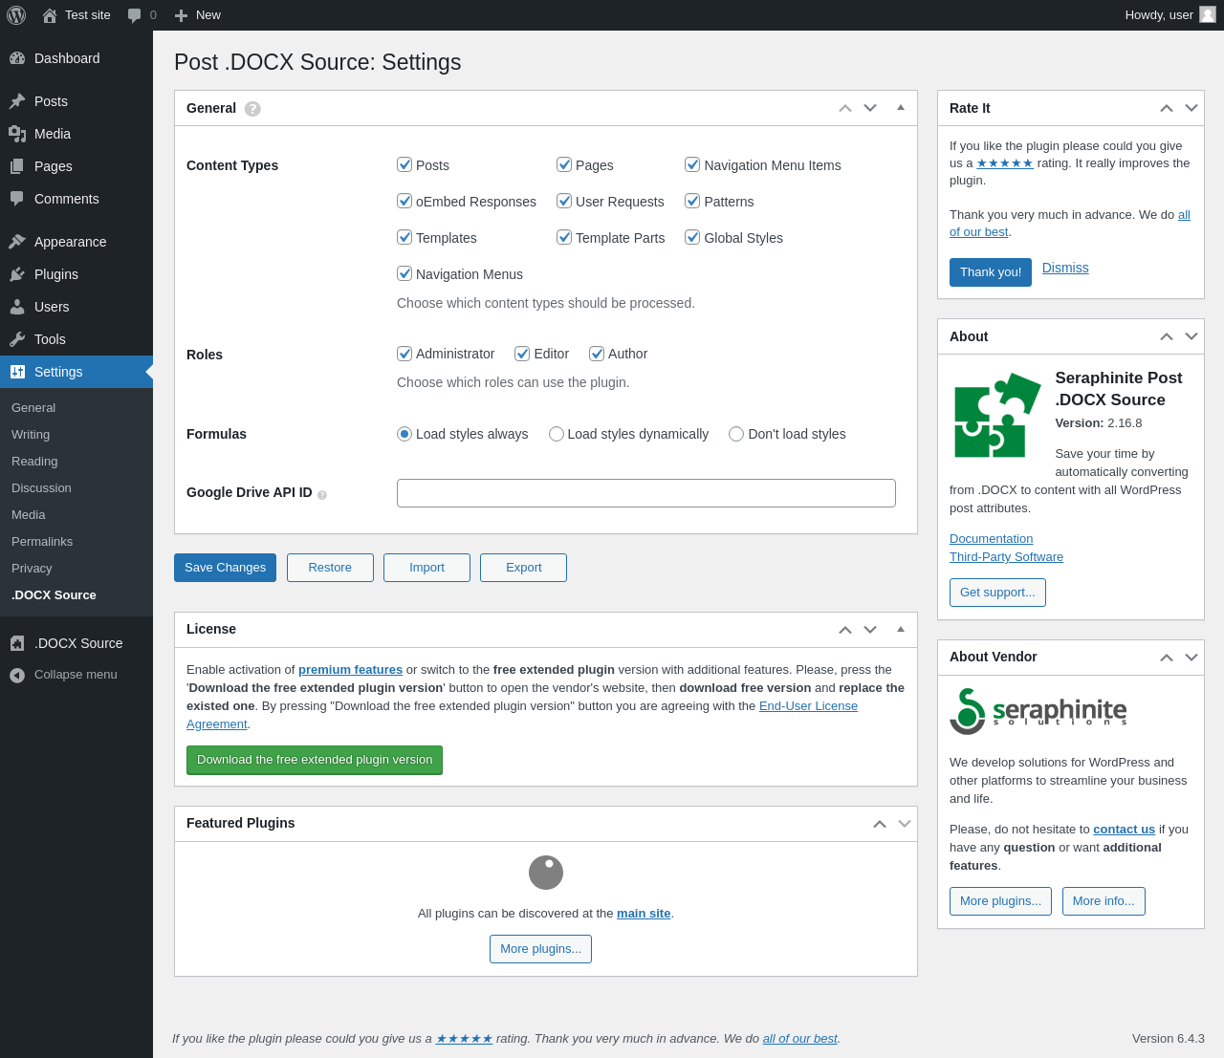Move Featured Plugins panel up
Image resolution: width=1224 pixels, height=1058 pixels.
point(880,824)
